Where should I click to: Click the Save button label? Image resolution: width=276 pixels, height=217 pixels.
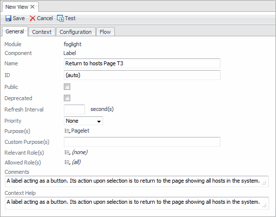[x=19, y=18]
